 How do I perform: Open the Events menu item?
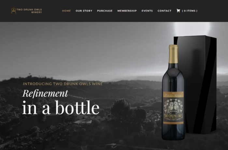[x=147, y=11]
